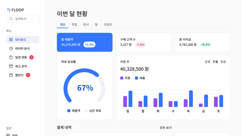The height and width of the screenshot is (136, 242).
Task: Click the search magnifier icon
Action: tap(11, 19)
